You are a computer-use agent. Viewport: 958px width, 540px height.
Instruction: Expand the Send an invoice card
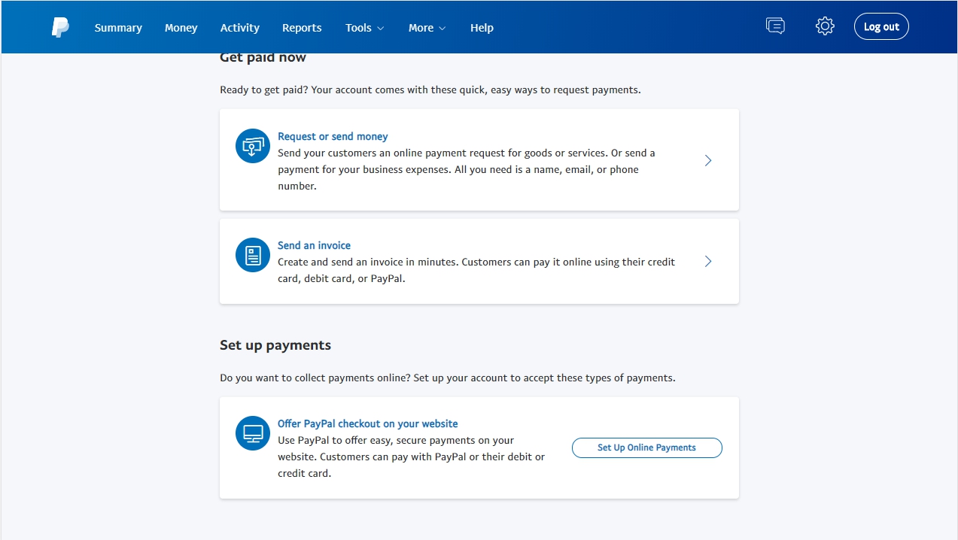479,261
